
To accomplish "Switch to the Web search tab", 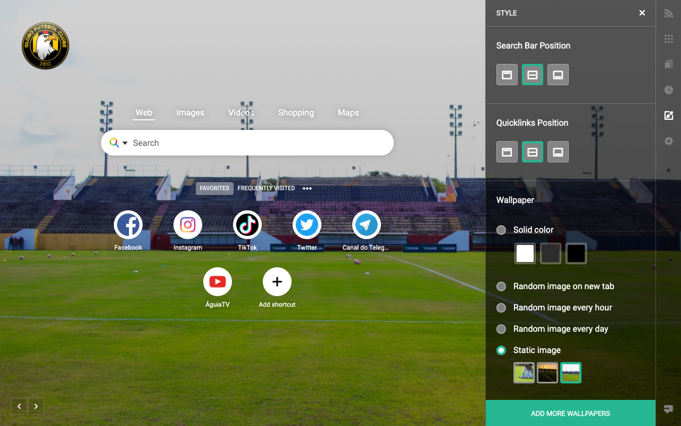I will (144, 113).
